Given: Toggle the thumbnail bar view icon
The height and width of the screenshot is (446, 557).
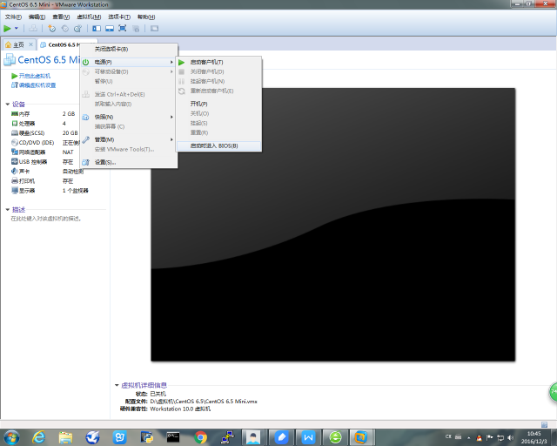Looking at the screenshot, I should (x=110, y=29).
